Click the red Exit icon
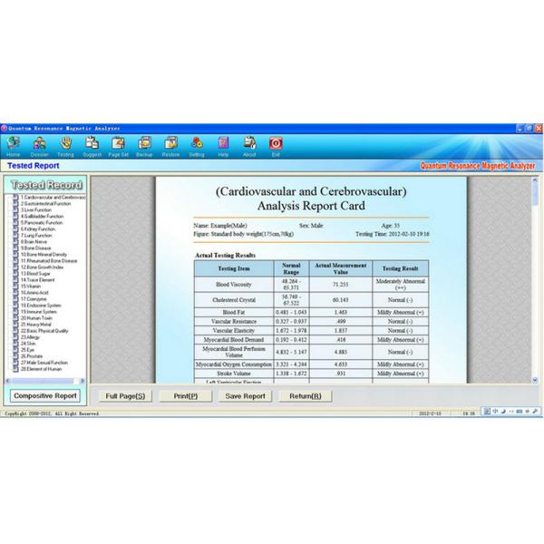The image size is (544, 544). [x=276, y=144]
